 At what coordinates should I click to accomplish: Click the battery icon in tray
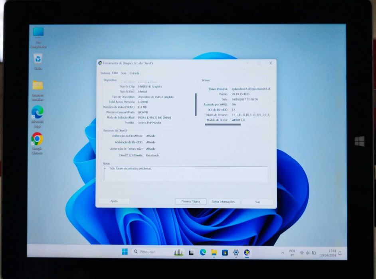tap(314, 253)
